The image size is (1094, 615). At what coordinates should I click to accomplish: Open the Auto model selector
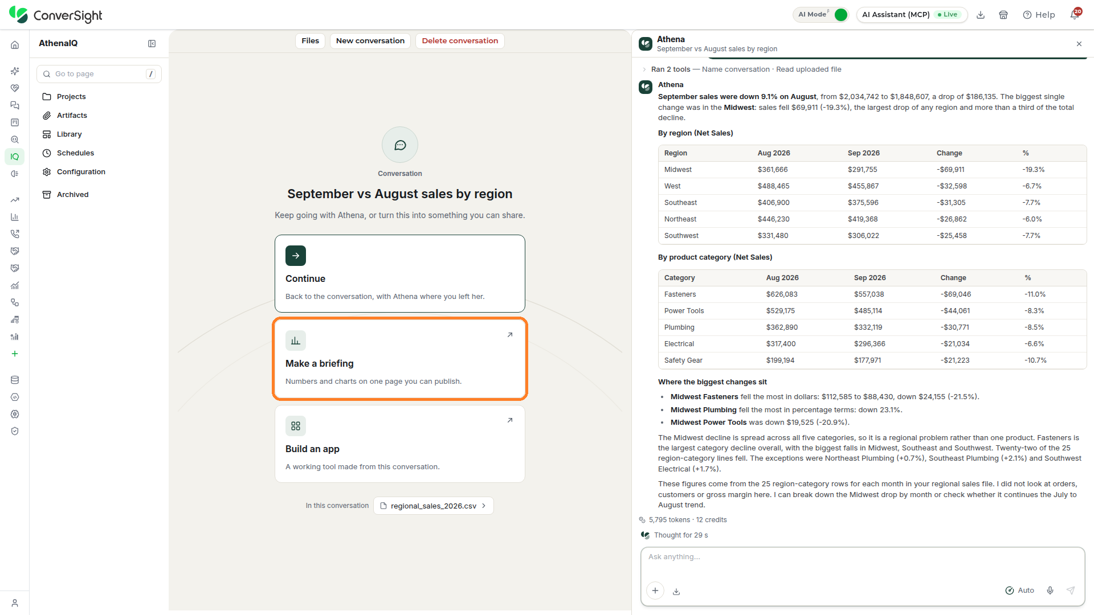[1019, 591]
